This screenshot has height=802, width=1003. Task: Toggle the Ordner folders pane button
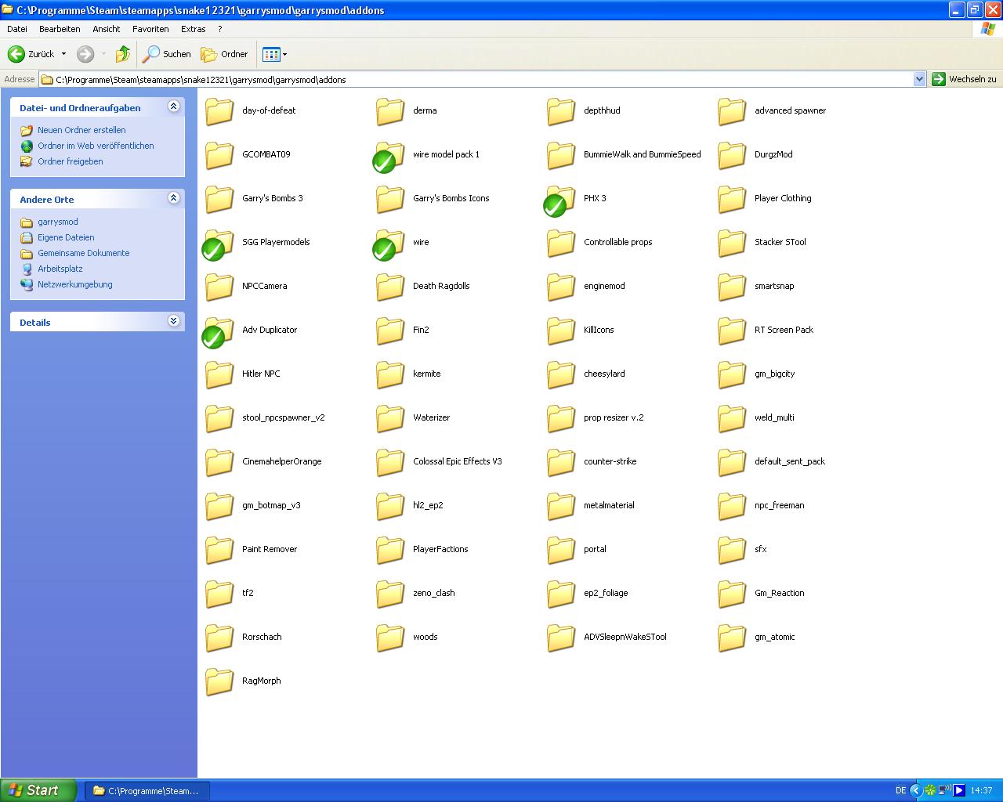coord(225,54)
